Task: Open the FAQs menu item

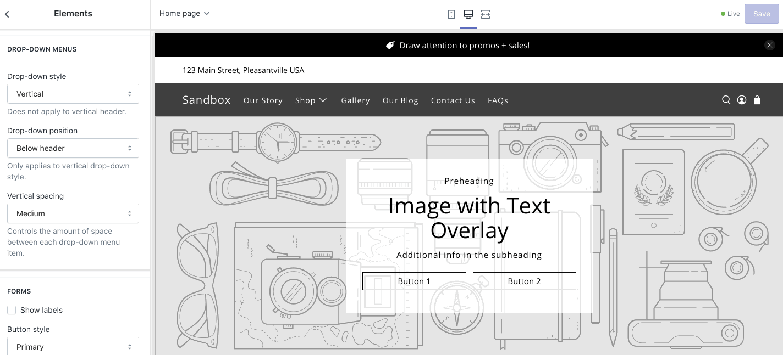Action: tap(498, 100)
